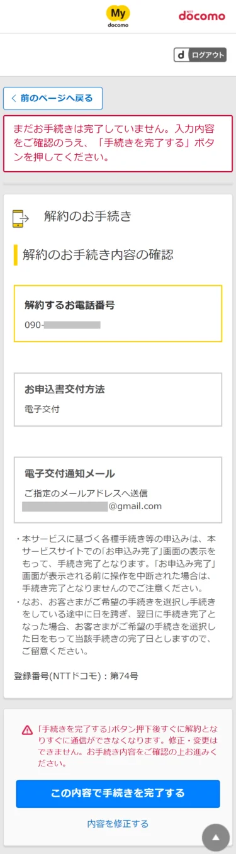Select the 解約するお電話番号 box
The height and width of the screenshot is (854, 236).
(x=118, y=313)
